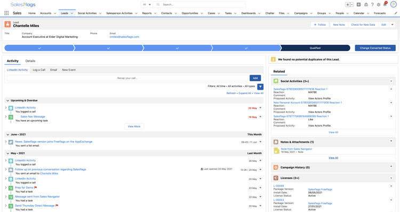Click the Follow button
This screenshot has width=400, height=212.
[x=320, y=25]
